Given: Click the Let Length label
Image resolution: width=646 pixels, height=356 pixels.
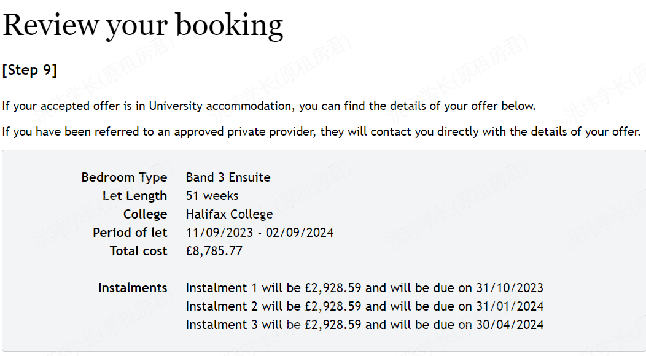Looking at the screenshot, I should (134, 196).
